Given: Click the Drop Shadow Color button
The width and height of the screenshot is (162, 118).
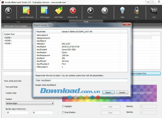Looking at the screenshot, I should 110,113.
